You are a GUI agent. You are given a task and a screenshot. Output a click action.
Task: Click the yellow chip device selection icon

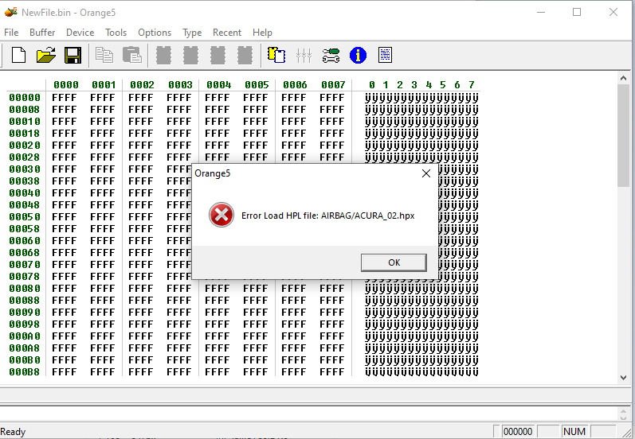click(276, 55)
